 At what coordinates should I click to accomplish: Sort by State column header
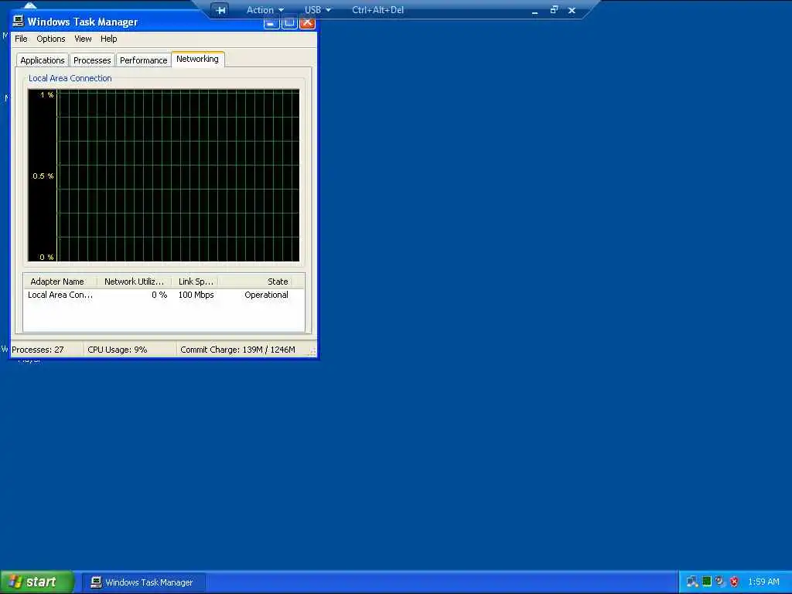(256, 282)
